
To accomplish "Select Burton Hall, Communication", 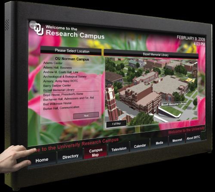I will click(x=61, y=108).
